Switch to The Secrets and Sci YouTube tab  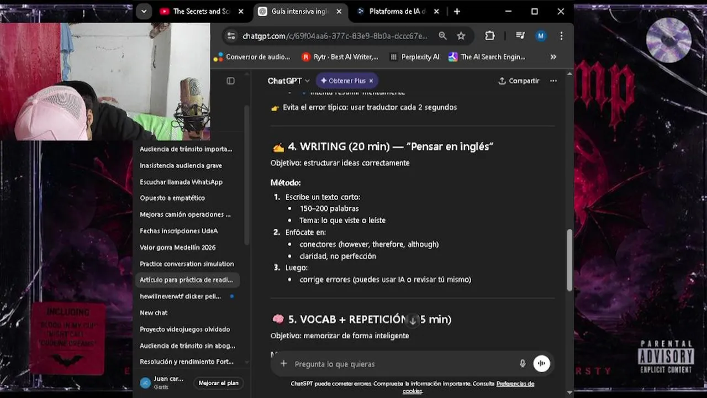[x=202, y=11]
